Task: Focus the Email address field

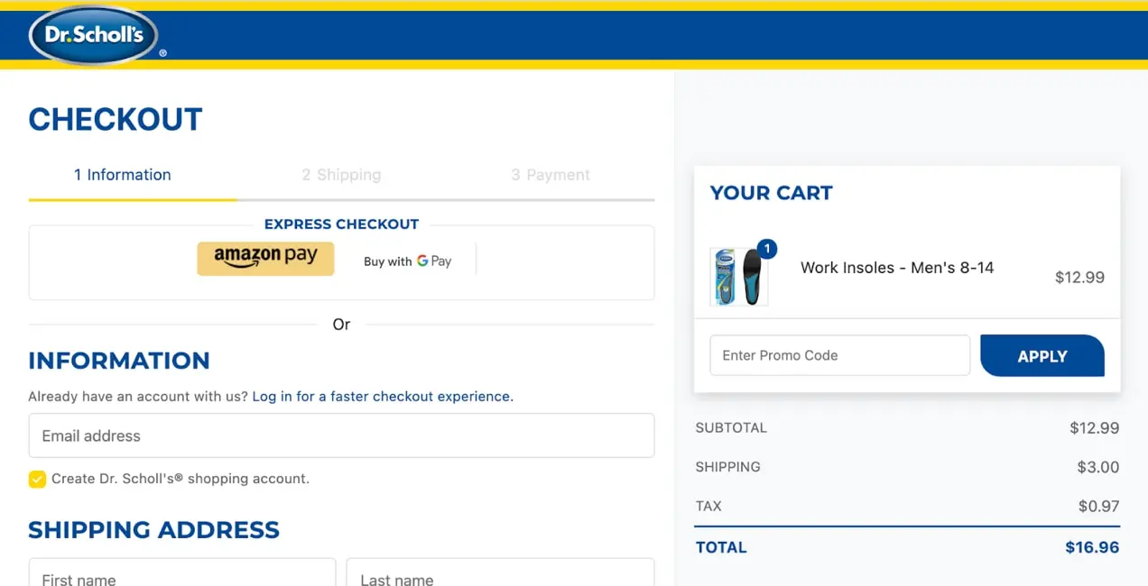Action: click(341, 436)
